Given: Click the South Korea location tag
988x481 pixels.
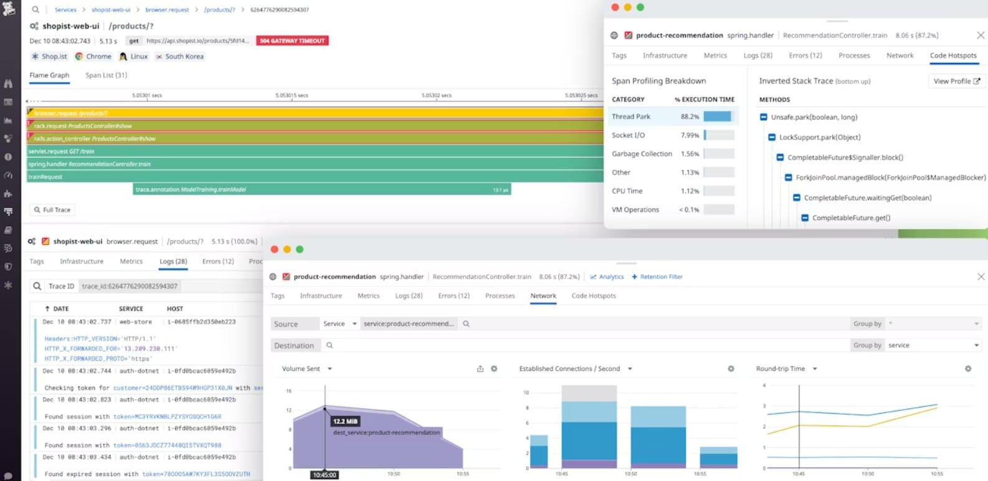Looking at the screenshot, I should 179,56.
